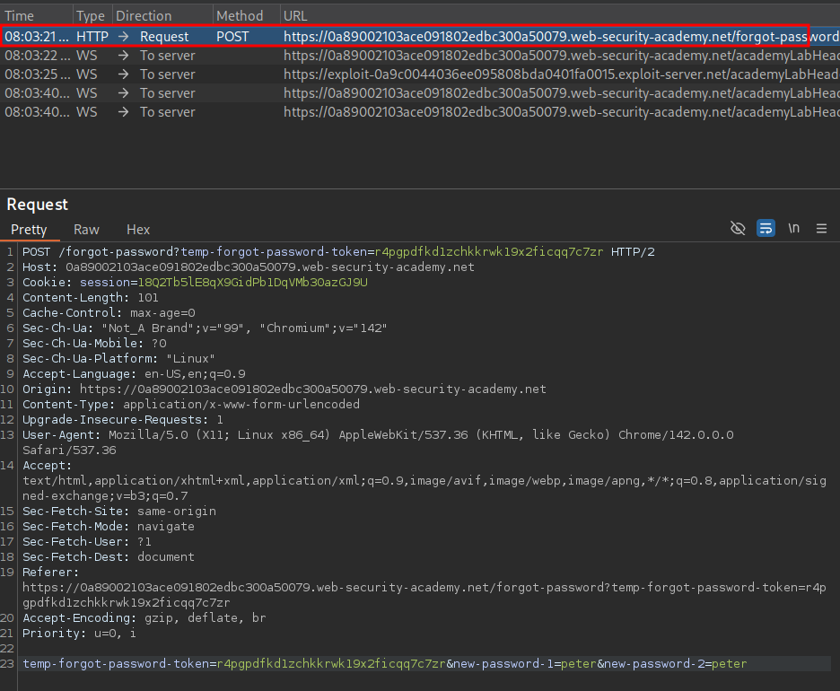Toggle the \n show line breaks button
This screenshot has height=691, width=840.
click(793, 229)
